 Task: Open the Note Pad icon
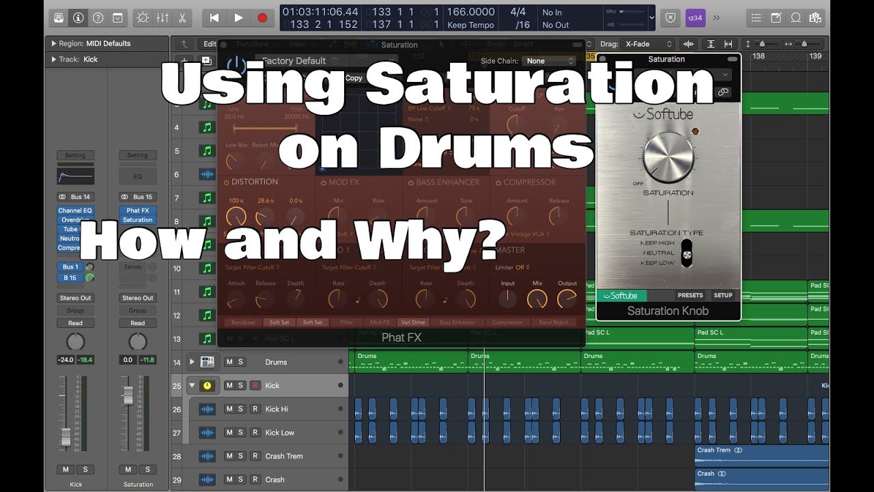tap(776, 18)
